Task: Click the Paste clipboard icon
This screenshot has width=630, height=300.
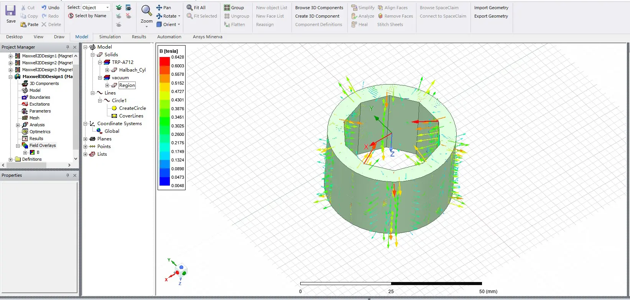Action: (x=23, y=24)
